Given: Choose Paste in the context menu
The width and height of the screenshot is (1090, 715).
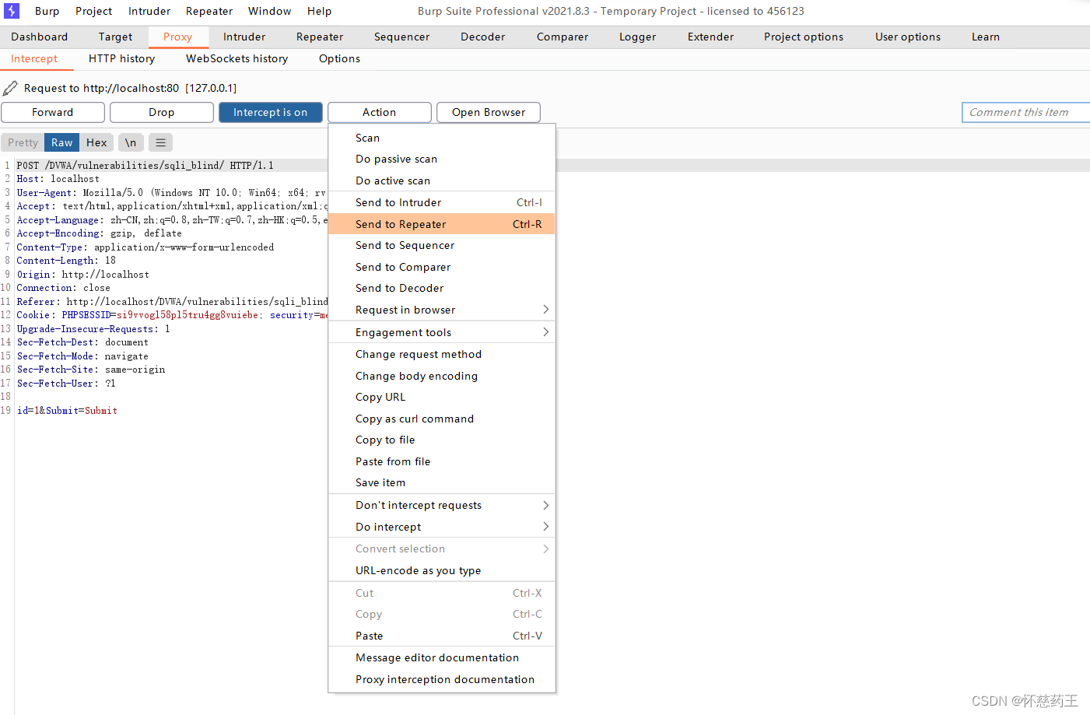Looking at the screenshot, I should [442, 636].
